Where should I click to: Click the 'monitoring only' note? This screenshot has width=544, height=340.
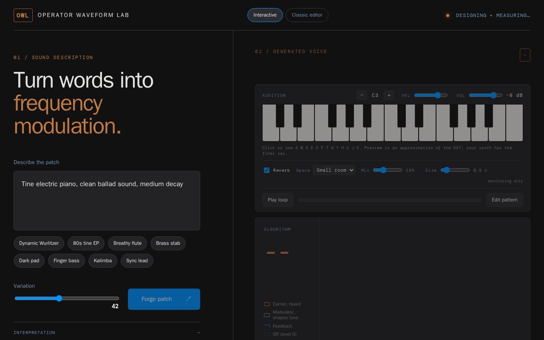(x=505, y=181)
